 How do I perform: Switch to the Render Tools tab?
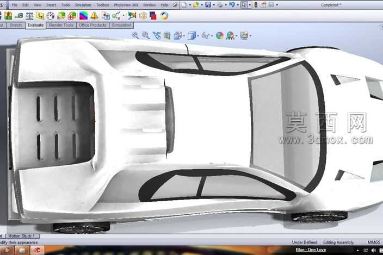tap(61, 25)
